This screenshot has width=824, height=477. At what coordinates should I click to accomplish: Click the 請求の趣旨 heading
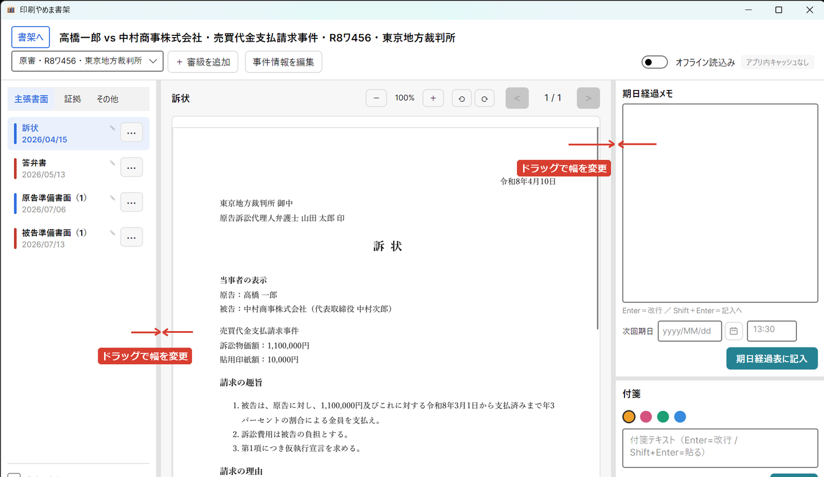(241, 383)
